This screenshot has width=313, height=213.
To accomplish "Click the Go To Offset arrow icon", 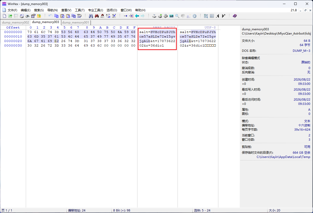I will pyautogui.click(x=125, y=16).
